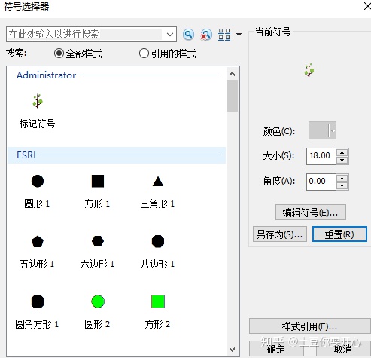Click the view options grid icon

tap(224, 35)
